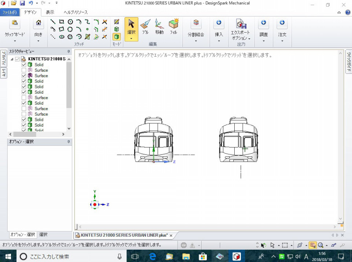
Task: Switch to 3D mode
Action: click(117, 37)
